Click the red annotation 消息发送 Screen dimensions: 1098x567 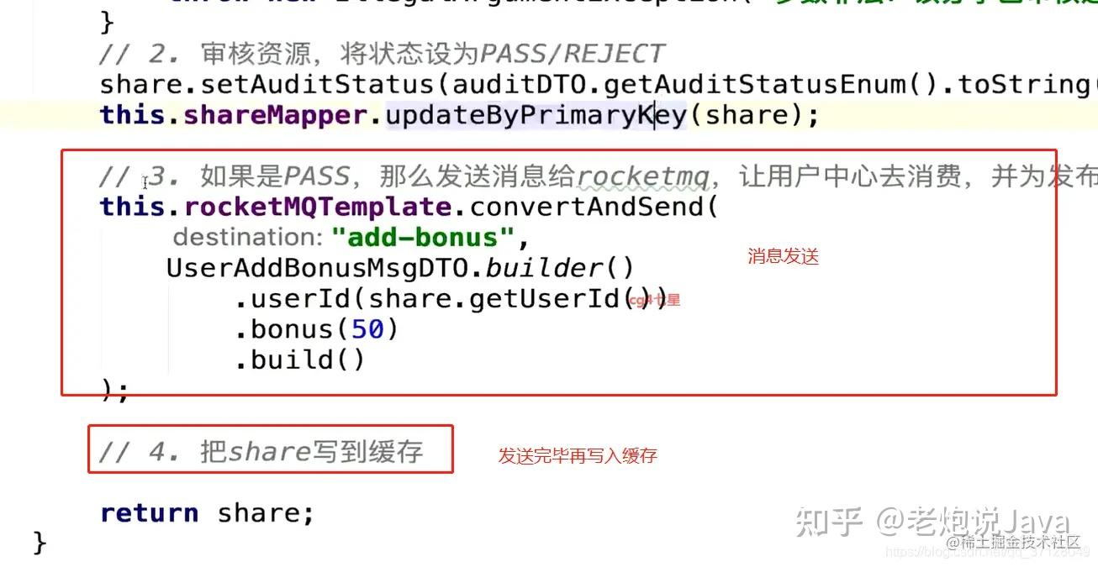pos(783,257)
